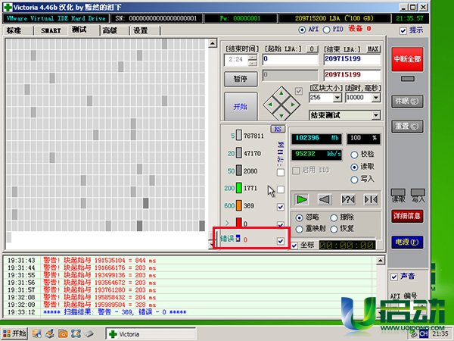This screenshot has width=454, height=341.
Task: Click the dark gray 50 ms block indicator
Action: pyautogui.click(x=239, y=170)
